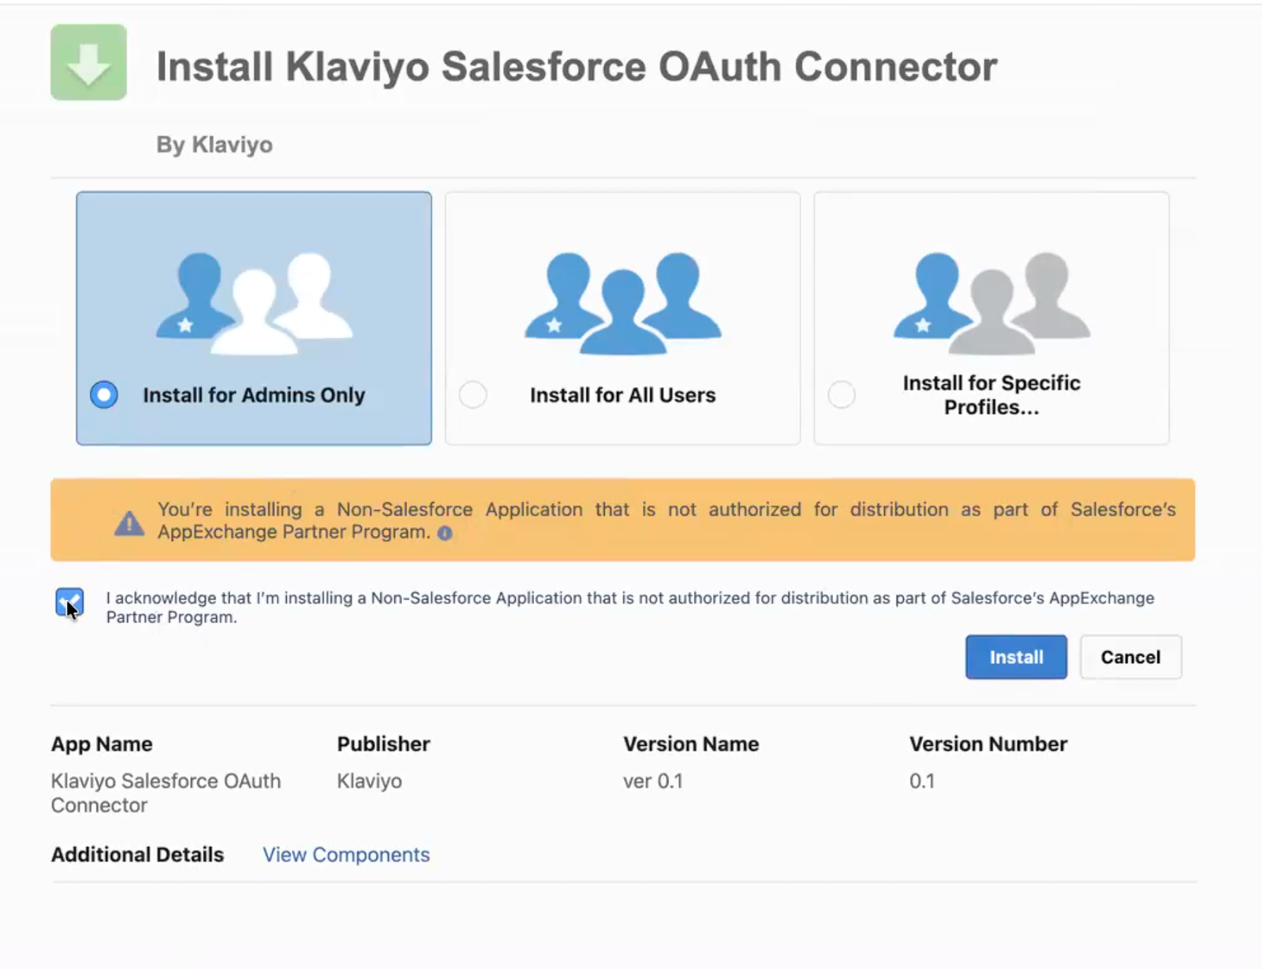1262x969 pixels.
Task: Click the blue info icon after Partner Program
Action: tap(445, 533)
